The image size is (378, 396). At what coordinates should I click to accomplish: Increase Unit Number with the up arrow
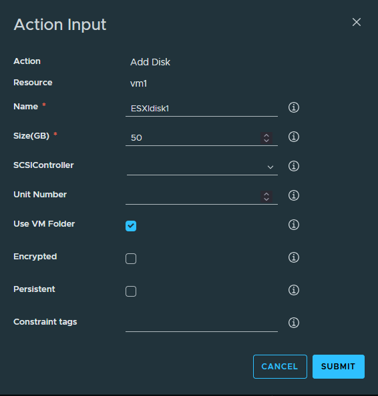click(x=266, y=194)
